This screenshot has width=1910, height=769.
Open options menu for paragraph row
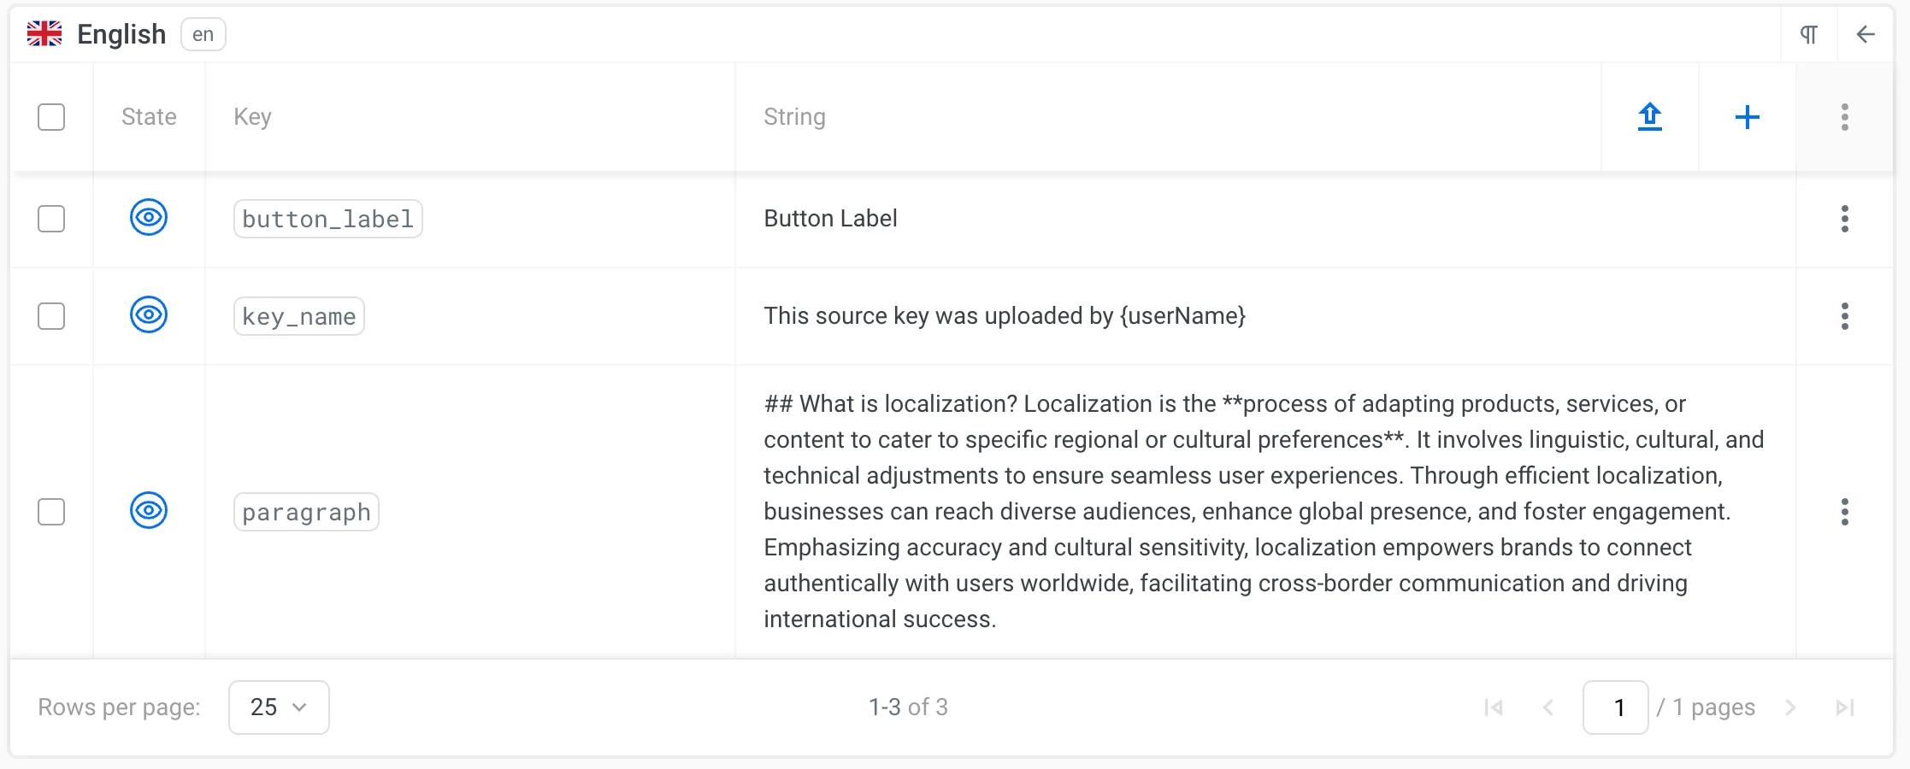1844,511
